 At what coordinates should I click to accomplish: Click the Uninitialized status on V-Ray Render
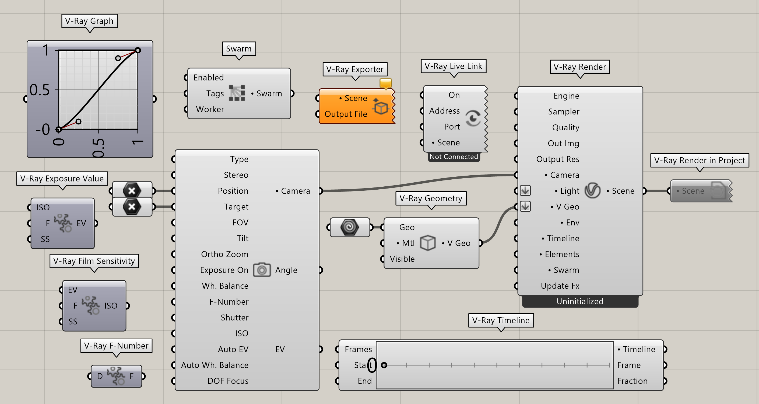[580, 301]
